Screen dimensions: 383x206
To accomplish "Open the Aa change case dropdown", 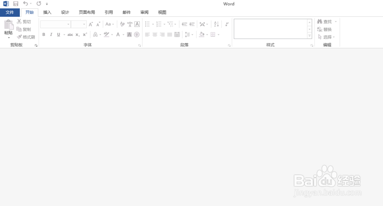I will point(110,24).
